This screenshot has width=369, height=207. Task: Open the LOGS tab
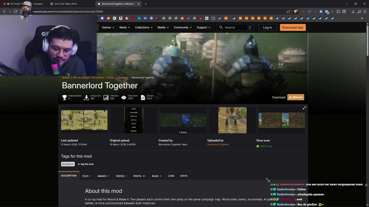[x=171, y=176]
